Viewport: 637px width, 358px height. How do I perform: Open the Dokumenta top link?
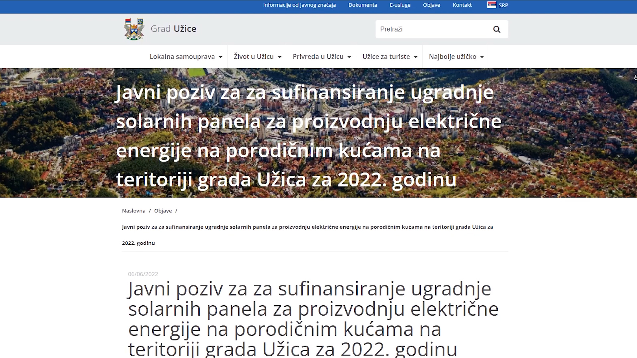tap(363, 5)
